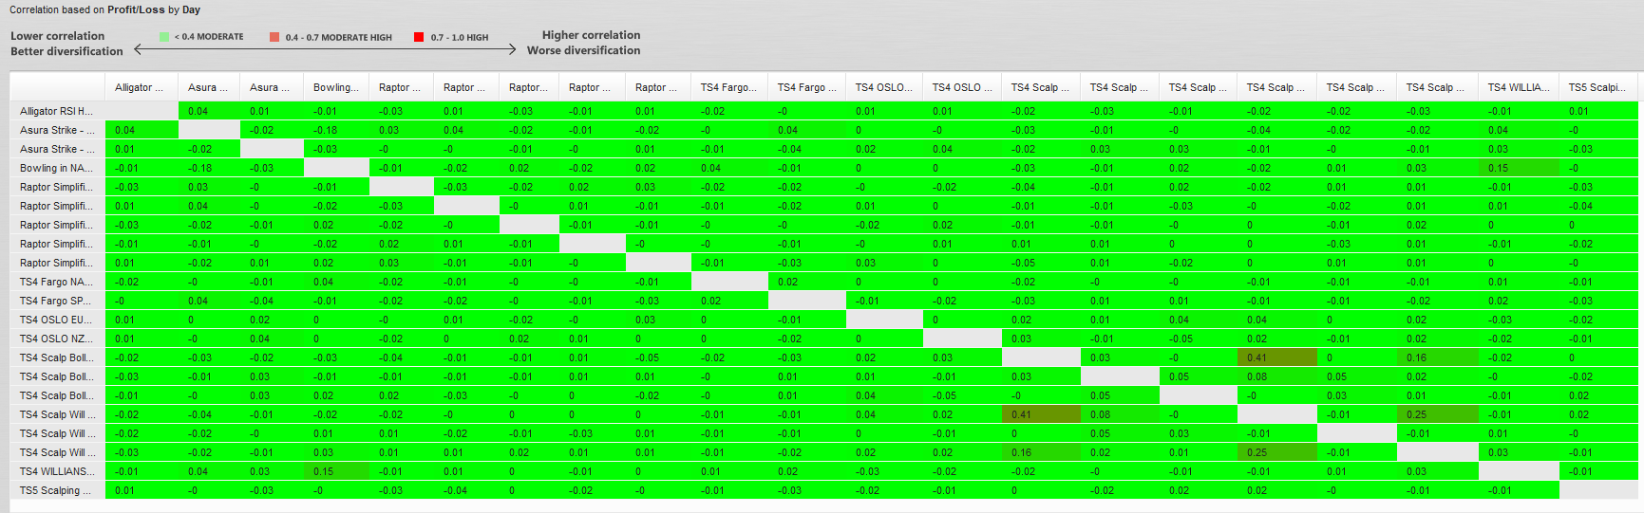The width and height of the screenshot is (1644, 513).
Task: Select the 'Bowling...' column header
Action: point(336,87)
